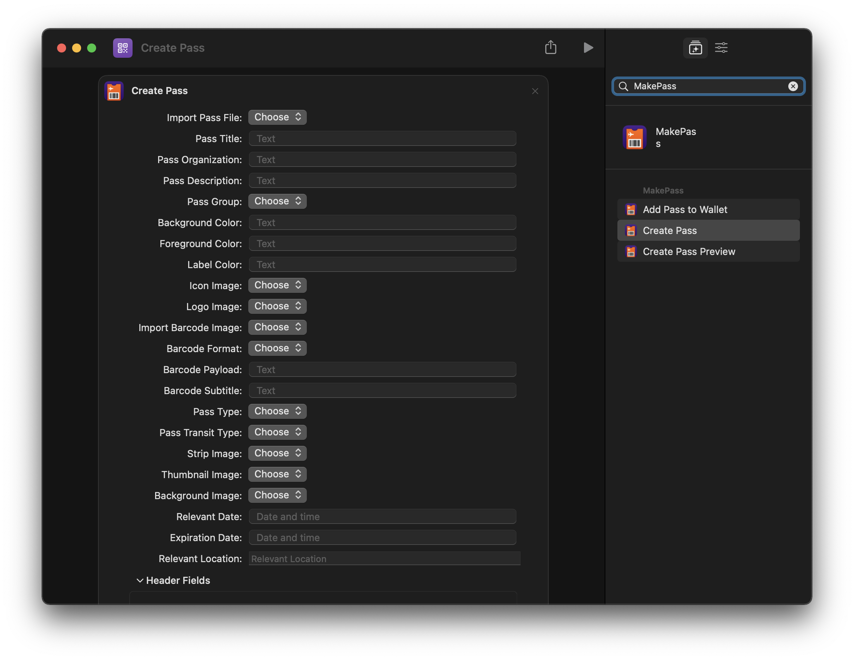854x660 pixels.
Task: Select Create Pass action in list
Action: pyautogui.click(x=708, y=230)
